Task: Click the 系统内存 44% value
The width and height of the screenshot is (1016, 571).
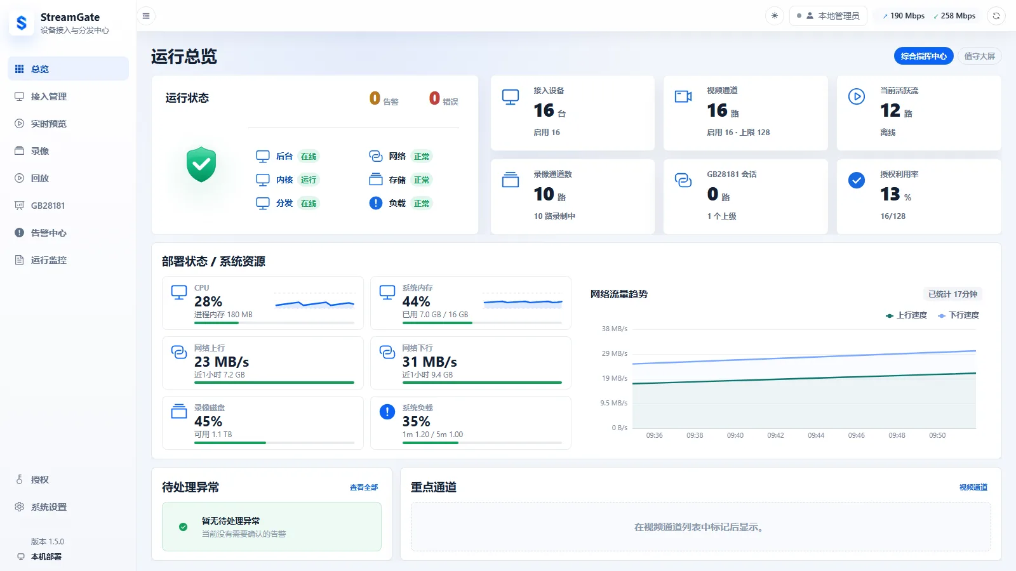Action: [416, 301]
